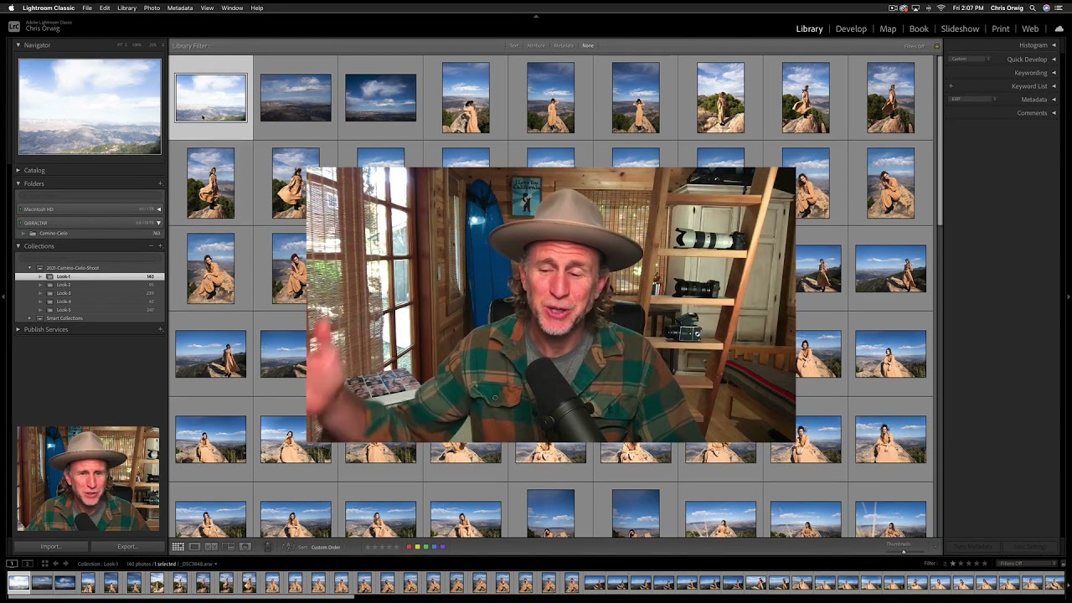This screenshot has width=1072, height=603.
Task: Click the Sync Metadata button
Action: (x=972, y=547)
